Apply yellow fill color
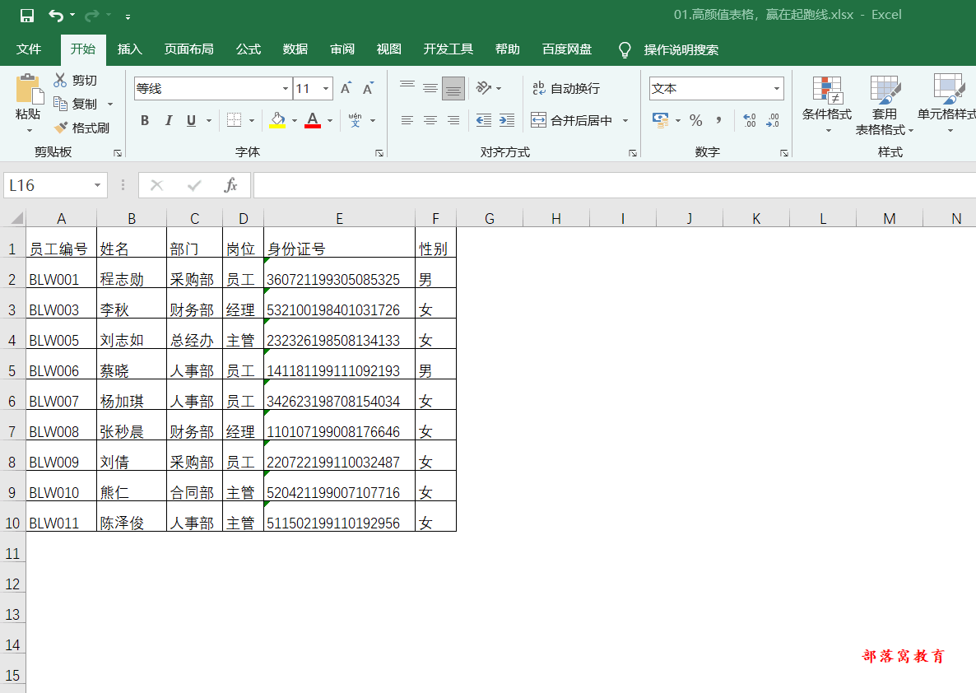This screenshot has height=693, width=976. click(x=277, y=120)
